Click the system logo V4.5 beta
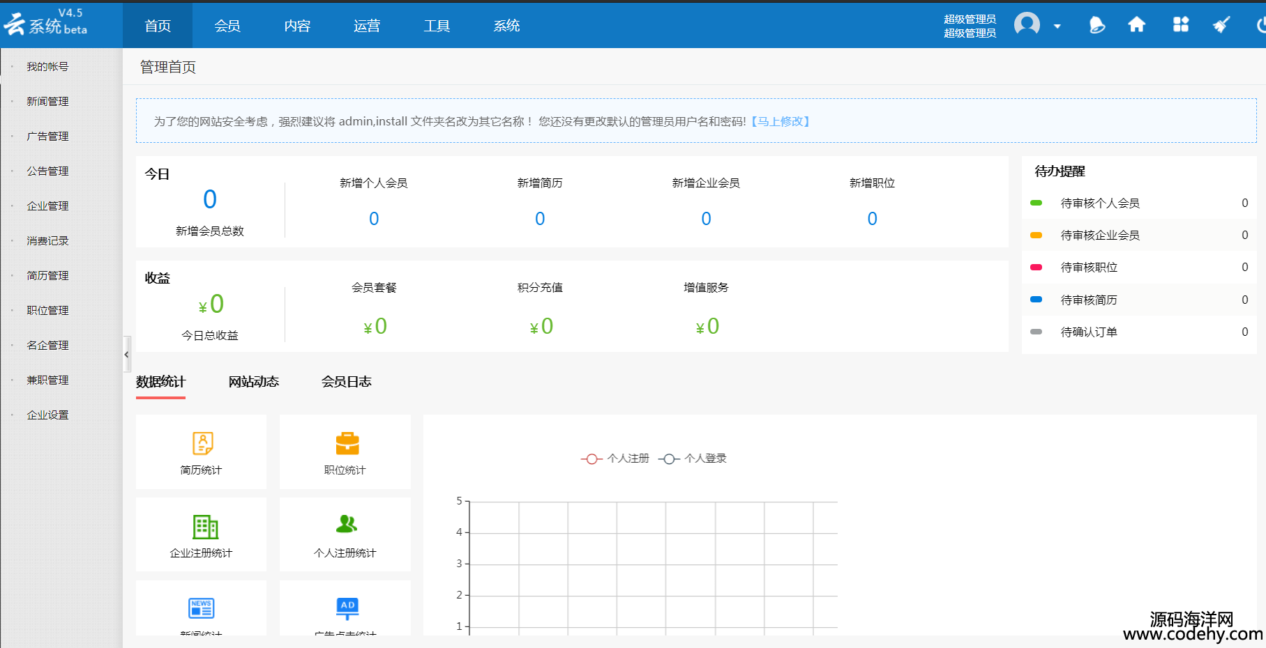The height and width of the screenshot is (648, 1266). pos(46,23)
